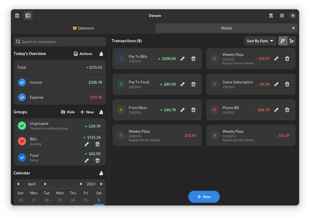
Task: Click the blue New transaction button
Action: 204,197
